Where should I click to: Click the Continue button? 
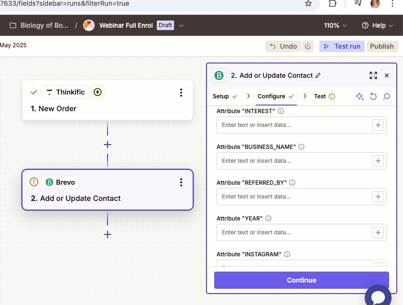pos(302,280)
